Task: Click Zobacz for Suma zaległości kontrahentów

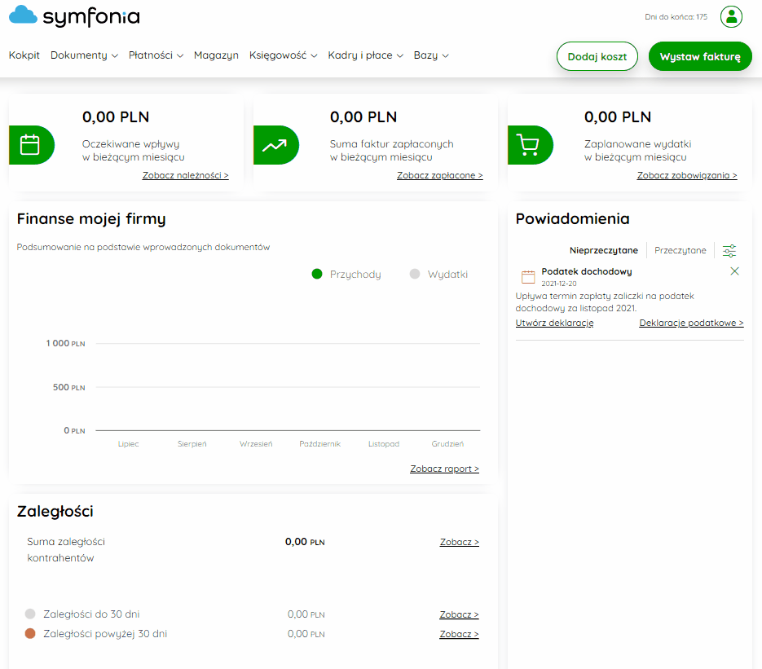Action: click(460, 542)
